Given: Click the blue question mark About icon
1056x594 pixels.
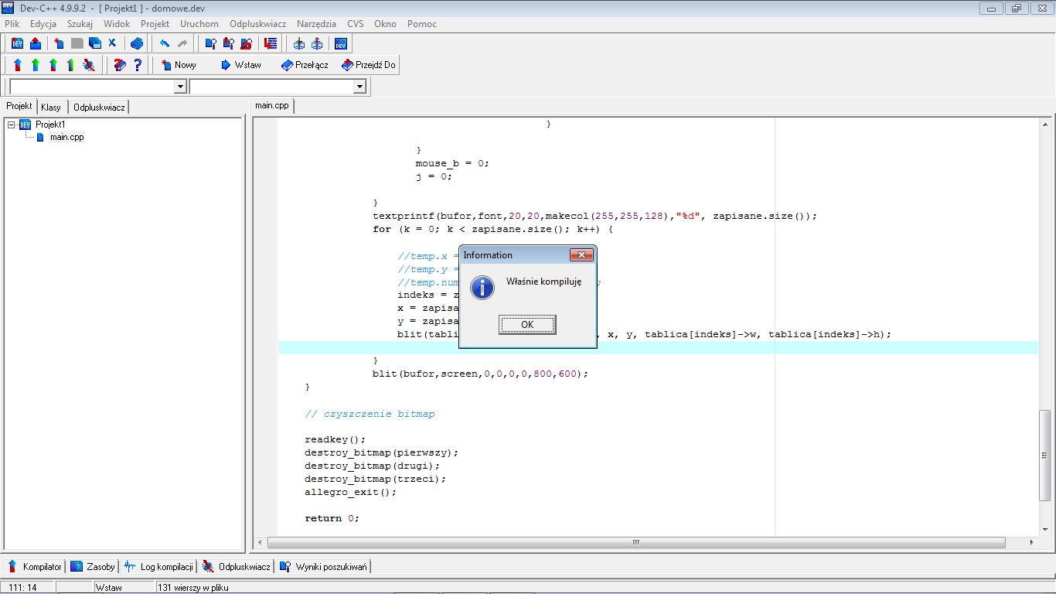Looking at the screenshot, I should coord(138,65).
